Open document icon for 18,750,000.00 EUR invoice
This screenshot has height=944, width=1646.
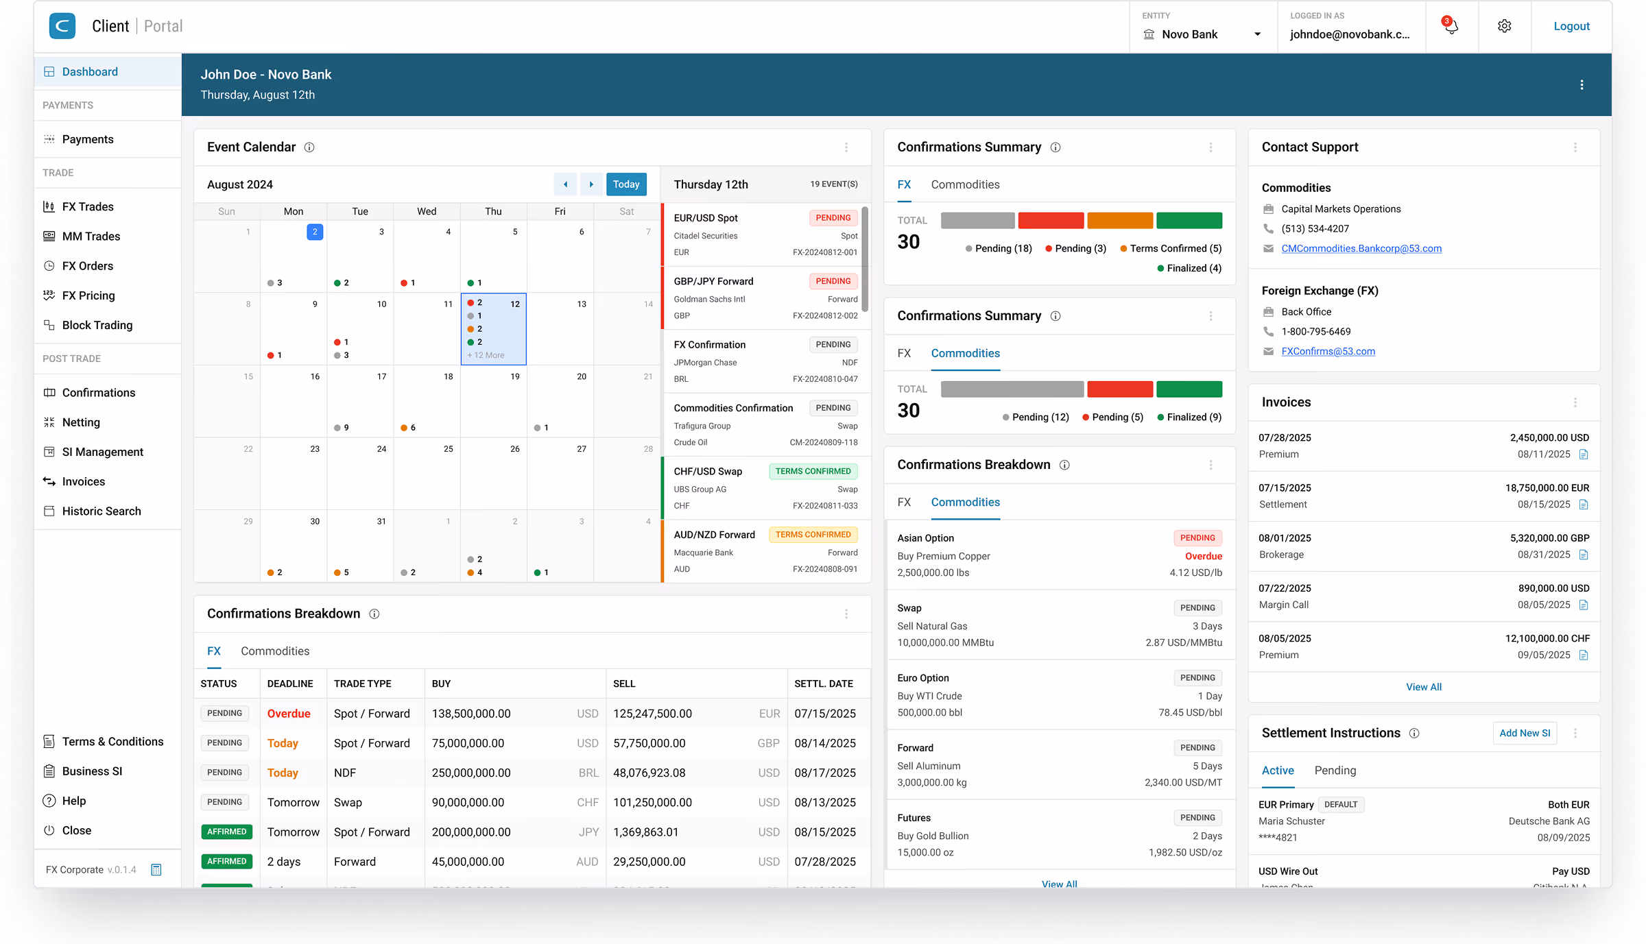click(x=1584, y=505)
